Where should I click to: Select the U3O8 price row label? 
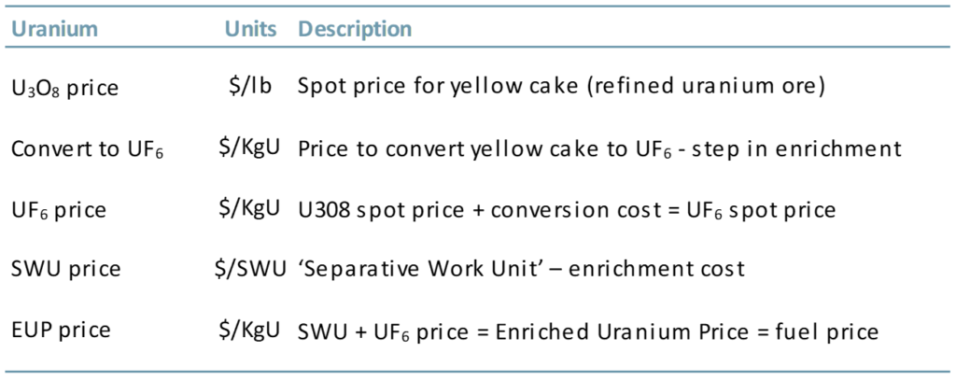(64, 89)
